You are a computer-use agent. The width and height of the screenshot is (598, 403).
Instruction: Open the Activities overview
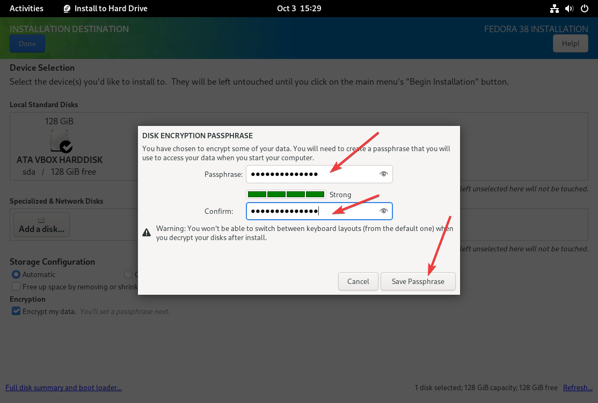point(26,9)
